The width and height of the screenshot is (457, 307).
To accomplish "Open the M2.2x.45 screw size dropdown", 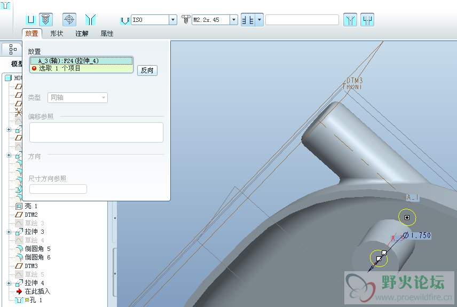I will pyautogui.click(x=234, y=20).
